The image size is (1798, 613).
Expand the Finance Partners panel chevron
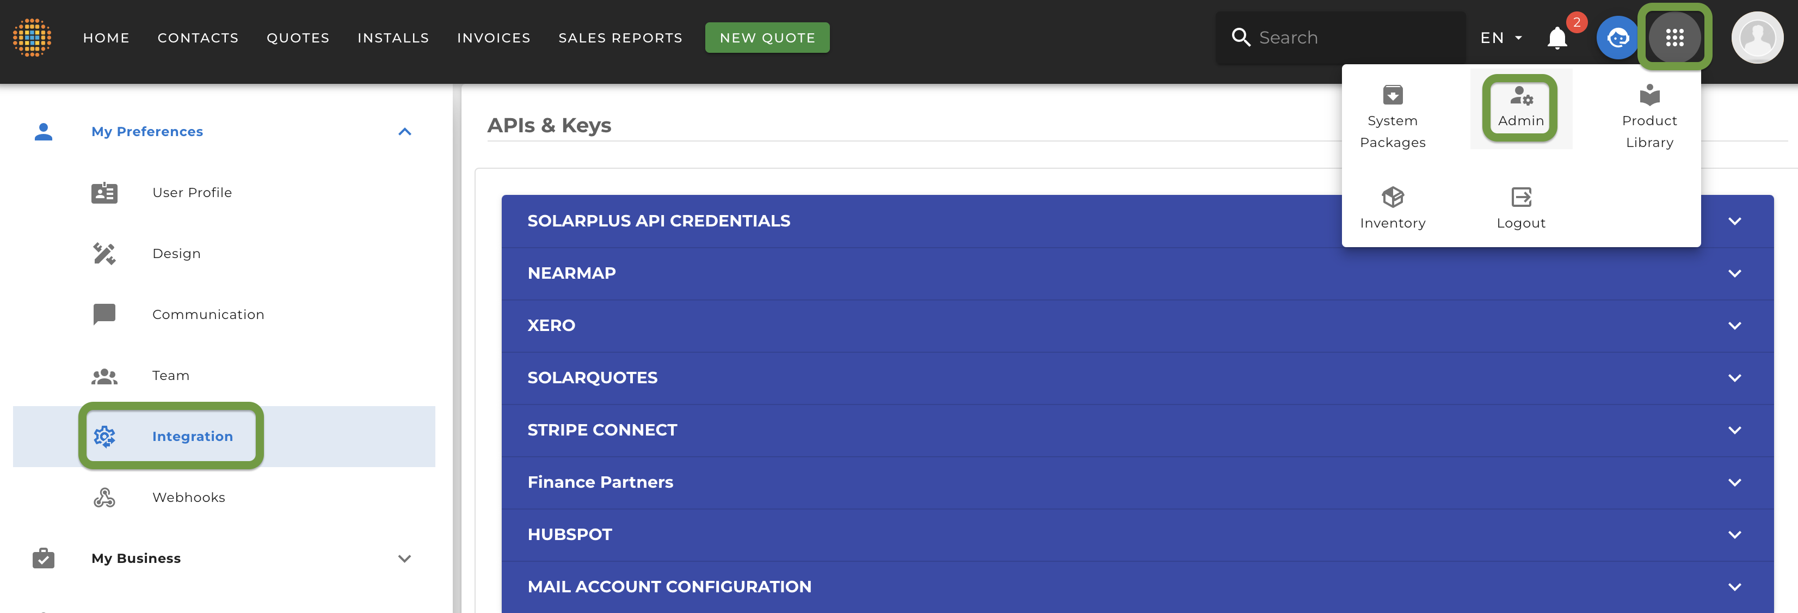pos(1734,483)
